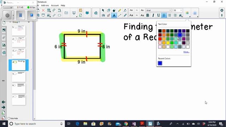Open the toolbar settings gear
This screenshot has width=226, height=127.
tap(222, 10)
